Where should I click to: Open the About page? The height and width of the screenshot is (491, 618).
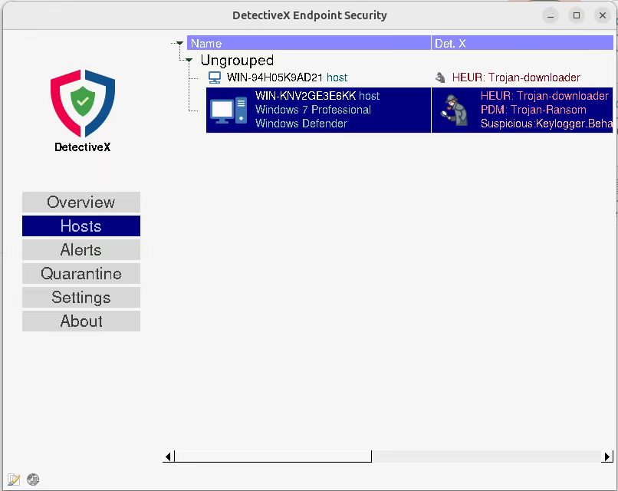[x=81, y=321]
